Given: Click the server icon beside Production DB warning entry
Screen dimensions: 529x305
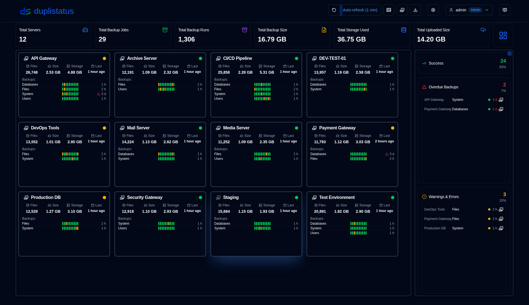Looking at the screenshot, I should 501,228.
